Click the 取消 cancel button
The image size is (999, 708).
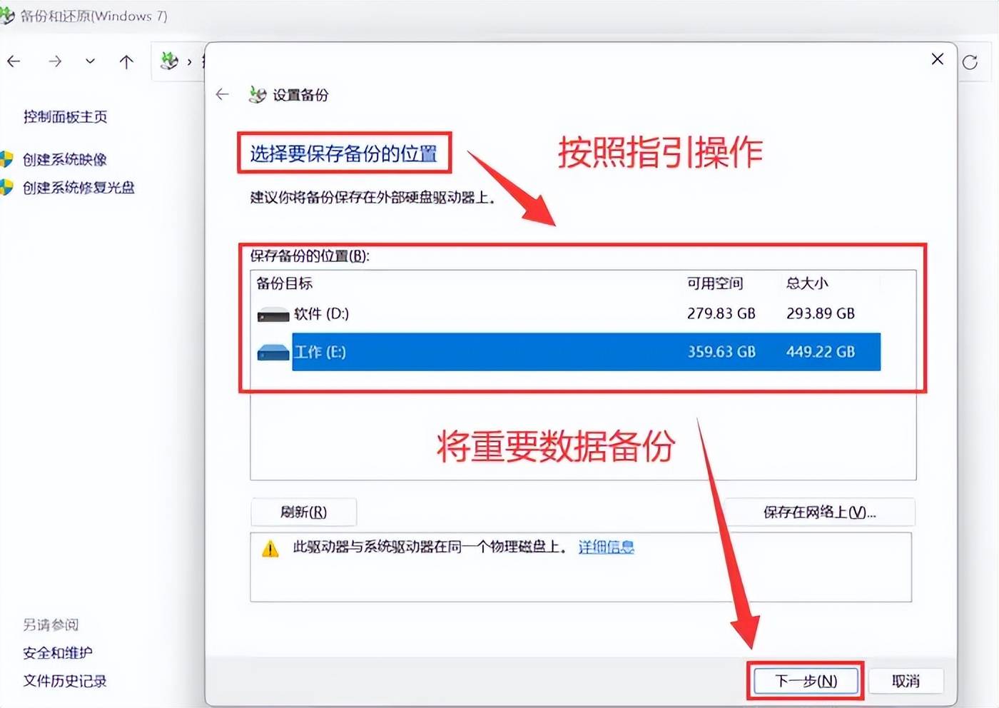click(x=906, y=681)
